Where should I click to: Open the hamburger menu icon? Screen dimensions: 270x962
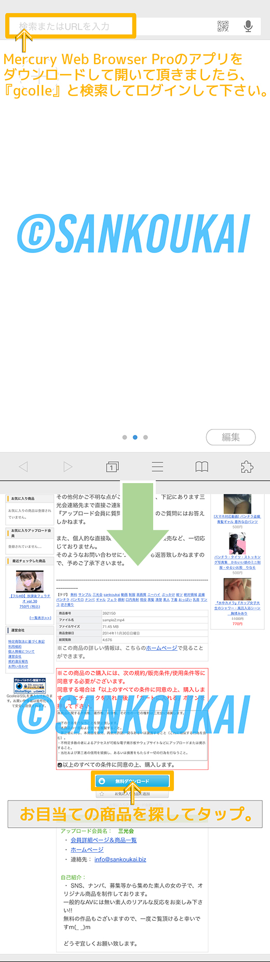point(157,466)
